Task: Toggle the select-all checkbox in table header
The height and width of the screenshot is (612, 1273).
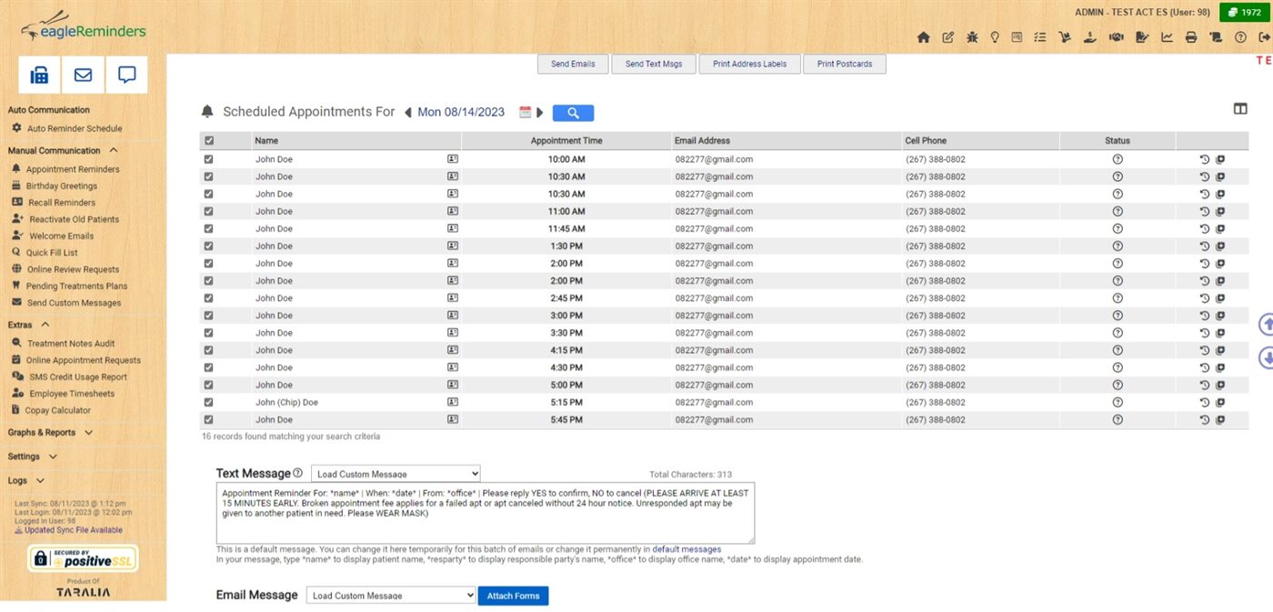Action: [209, 141]
